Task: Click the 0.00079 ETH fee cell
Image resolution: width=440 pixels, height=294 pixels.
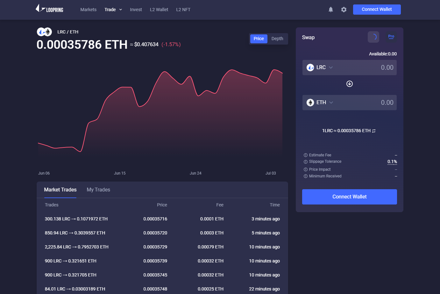Action: point(211,247)
